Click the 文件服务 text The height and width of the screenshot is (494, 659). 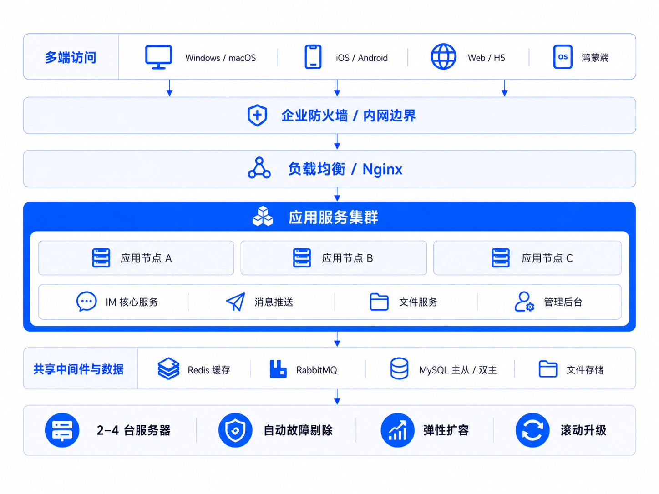[x=418, y=302]
